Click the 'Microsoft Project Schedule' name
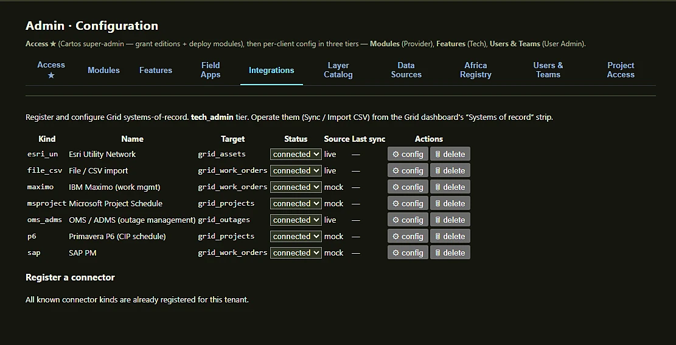676x345 pixels. (116, 203)
